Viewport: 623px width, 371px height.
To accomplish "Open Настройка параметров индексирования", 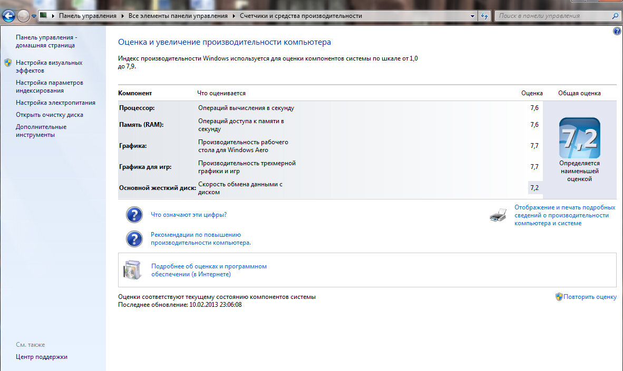I will click(x=49, y=86).
